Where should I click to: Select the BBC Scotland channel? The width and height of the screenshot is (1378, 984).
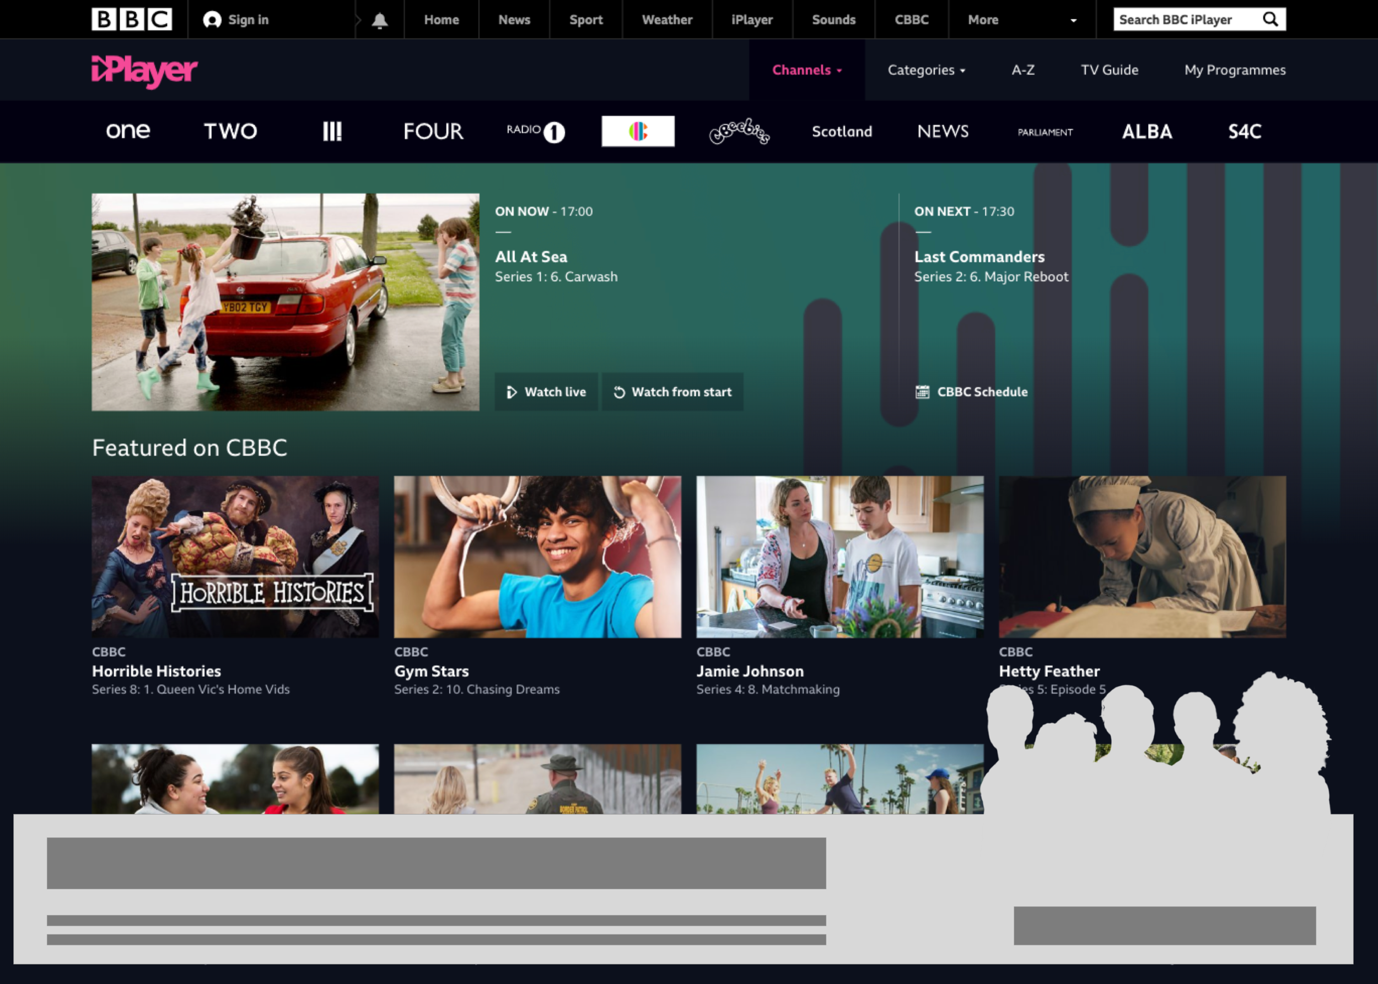(842, 131)
